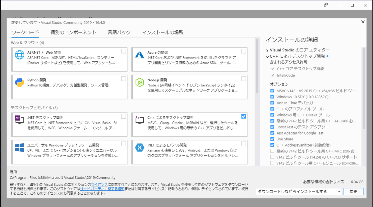Click the ASP.NET globe icon
The width and height of the screenshot is (373, 207).
coord(20,55)
